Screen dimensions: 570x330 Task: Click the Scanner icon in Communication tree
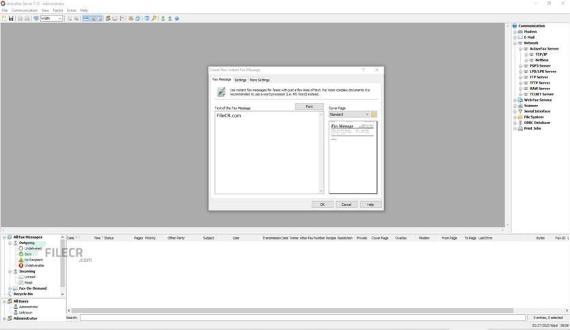[x=520, y=106]
